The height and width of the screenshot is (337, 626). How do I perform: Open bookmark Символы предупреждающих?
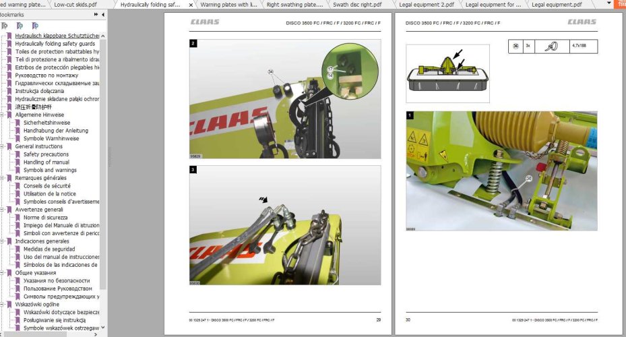pyautogui.click(x=61, y=297)
